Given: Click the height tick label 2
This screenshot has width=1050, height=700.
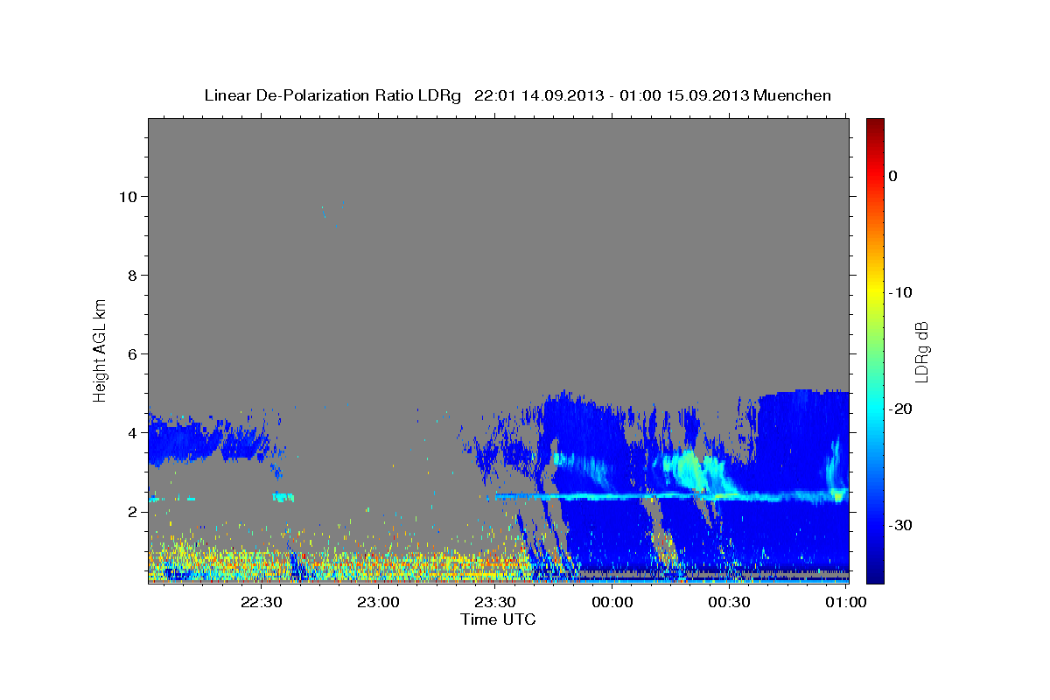Looking at the screenshot, I should (x=131, y=511).
